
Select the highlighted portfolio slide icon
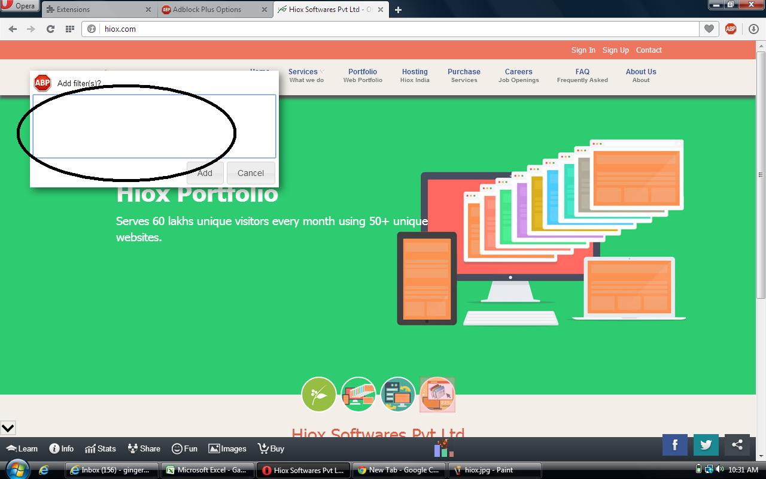click(x=437, y=395)
